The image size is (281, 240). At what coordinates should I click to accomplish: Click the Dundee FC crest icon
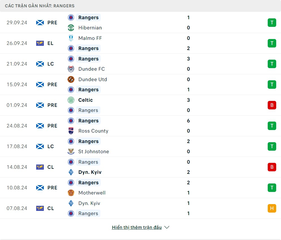[71, 69]
